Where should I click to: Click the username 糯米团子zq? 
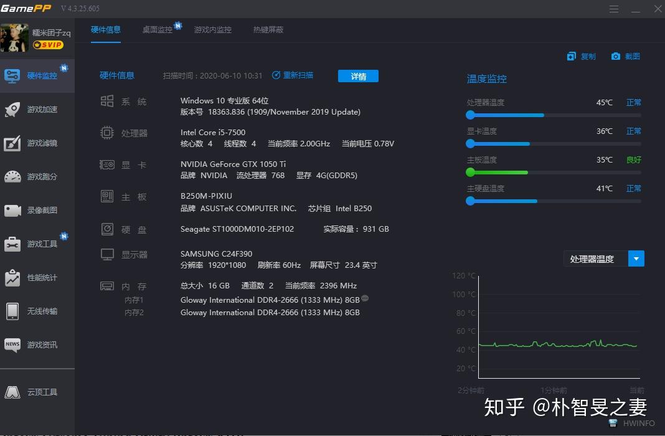[51, 32]
